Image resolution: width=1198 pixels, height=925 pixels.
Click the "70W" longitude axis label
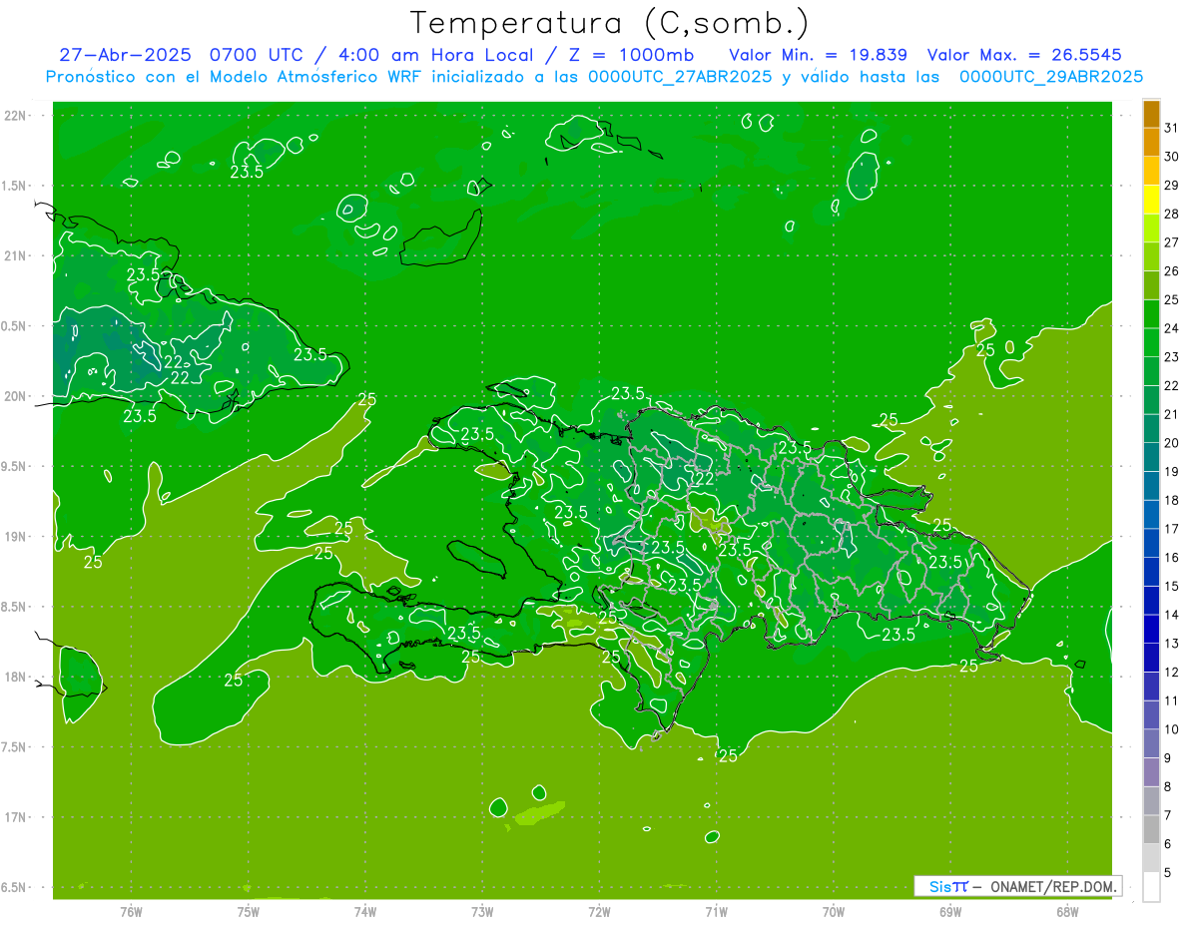point(834,912)
